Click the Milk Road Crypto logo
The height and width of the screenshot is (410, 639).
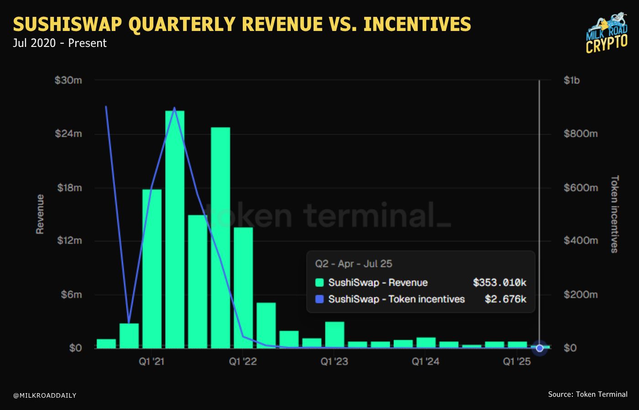point(606,34)
